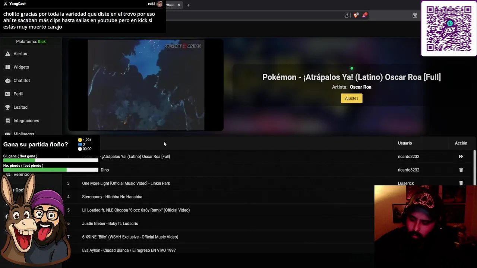The width and height of the screenshot is (477, 268).
Task: Click the Perfil ID card icon
Action: click(x=7, y=94)
